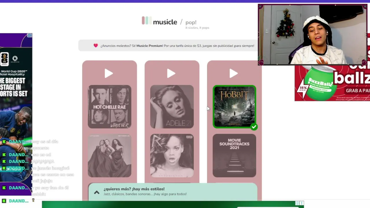This screenshot has height=208, width=370.
Task: Expand the ¿quieres más? styles panel
Action: [x=173, y=192]
